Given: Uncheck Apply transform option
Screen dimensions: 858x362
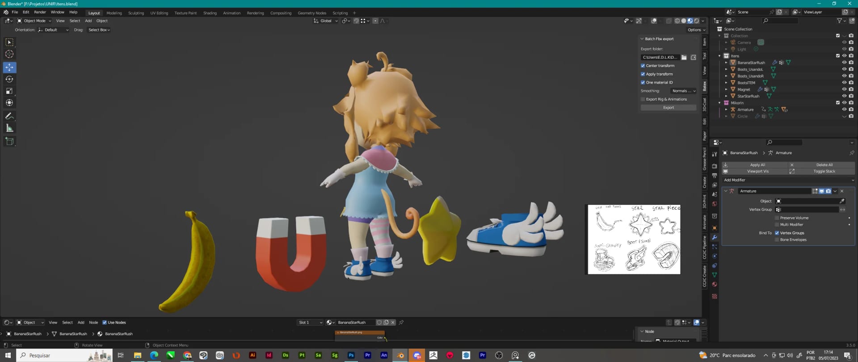Looking at the screenshot, I should 643,74.
